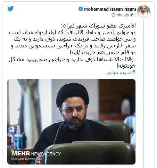This screenshot has width=157, height=168.
Task: Click the line mentioning سفر خارجی
Action: [x=73, y=46]
